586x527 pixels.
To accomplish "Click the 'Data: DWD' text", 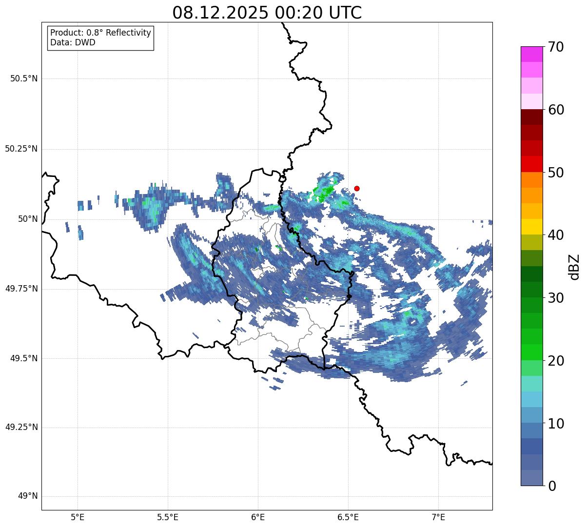I will [73, 42].
